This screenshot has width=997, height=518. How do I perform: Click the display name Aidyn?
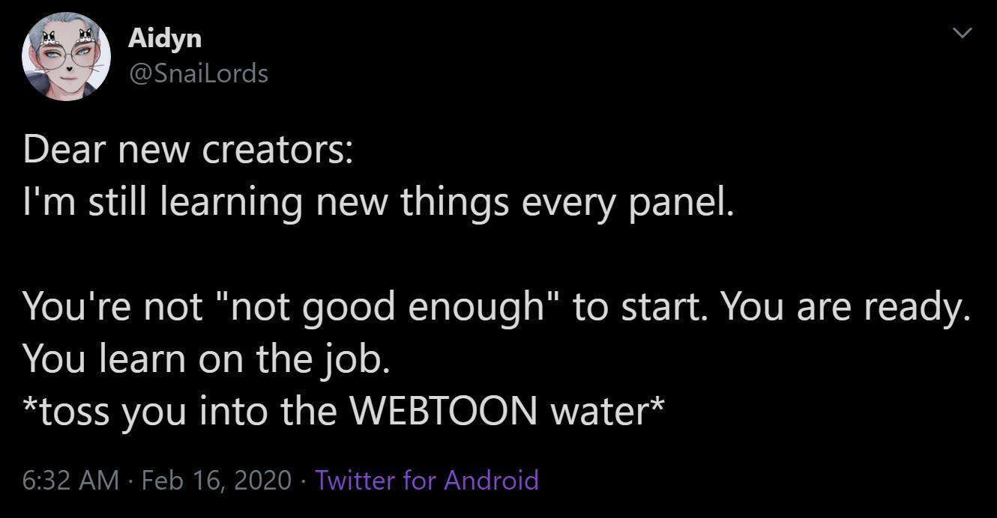pos(165,37)
